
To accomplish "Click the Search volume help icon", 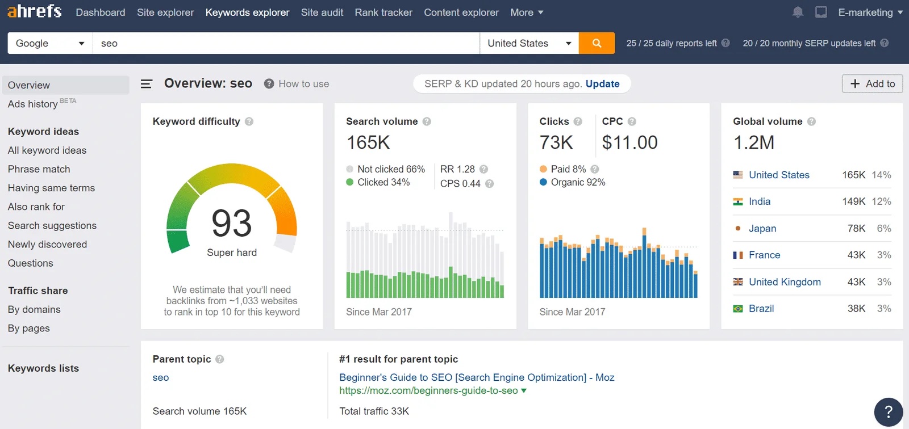I will pos(427,121).
